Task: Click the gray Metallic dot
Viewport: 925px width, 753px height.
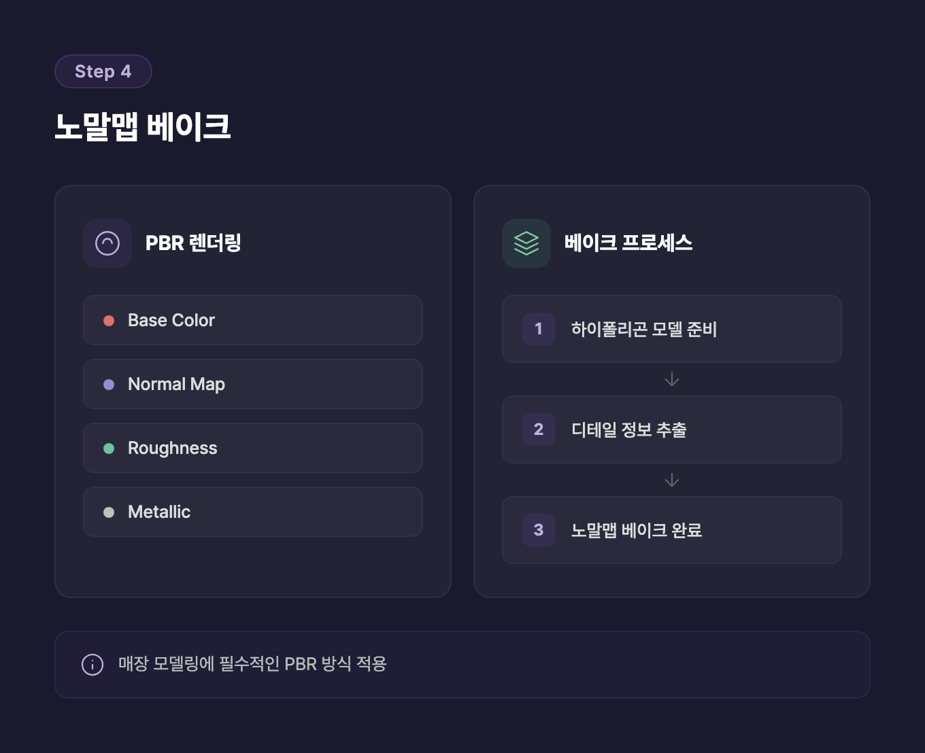Action: point(109,512)
